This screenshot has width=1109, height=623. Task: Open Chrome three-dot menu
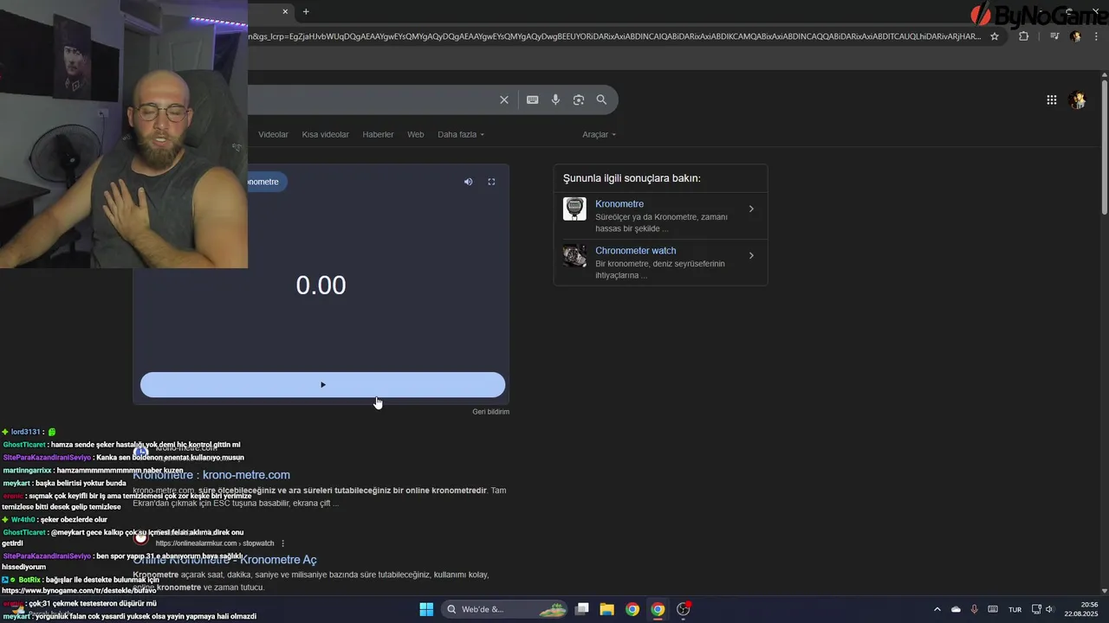1096,36
